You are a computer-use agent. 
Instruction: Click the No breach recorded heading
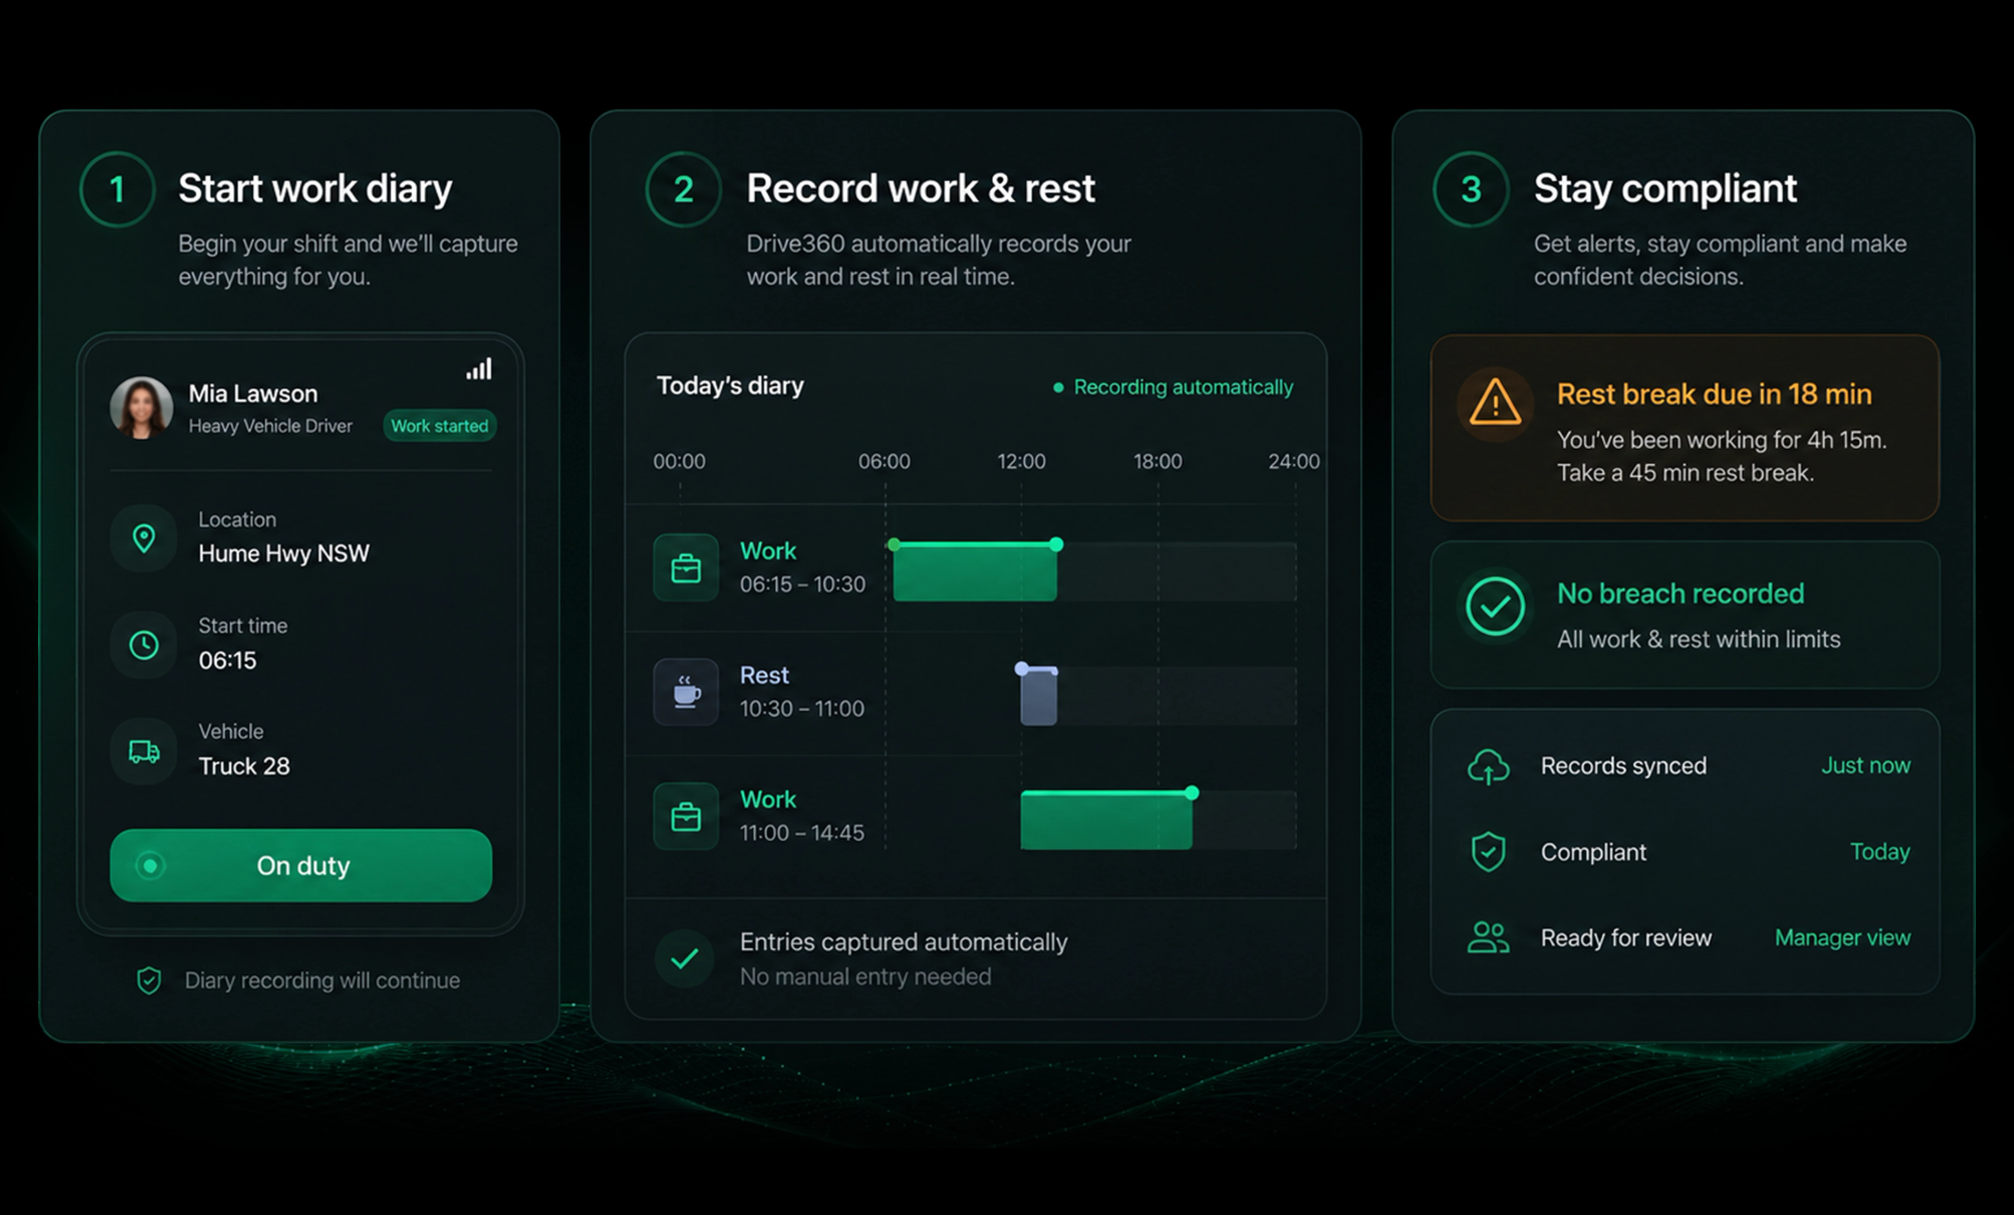click(1680, 594)
